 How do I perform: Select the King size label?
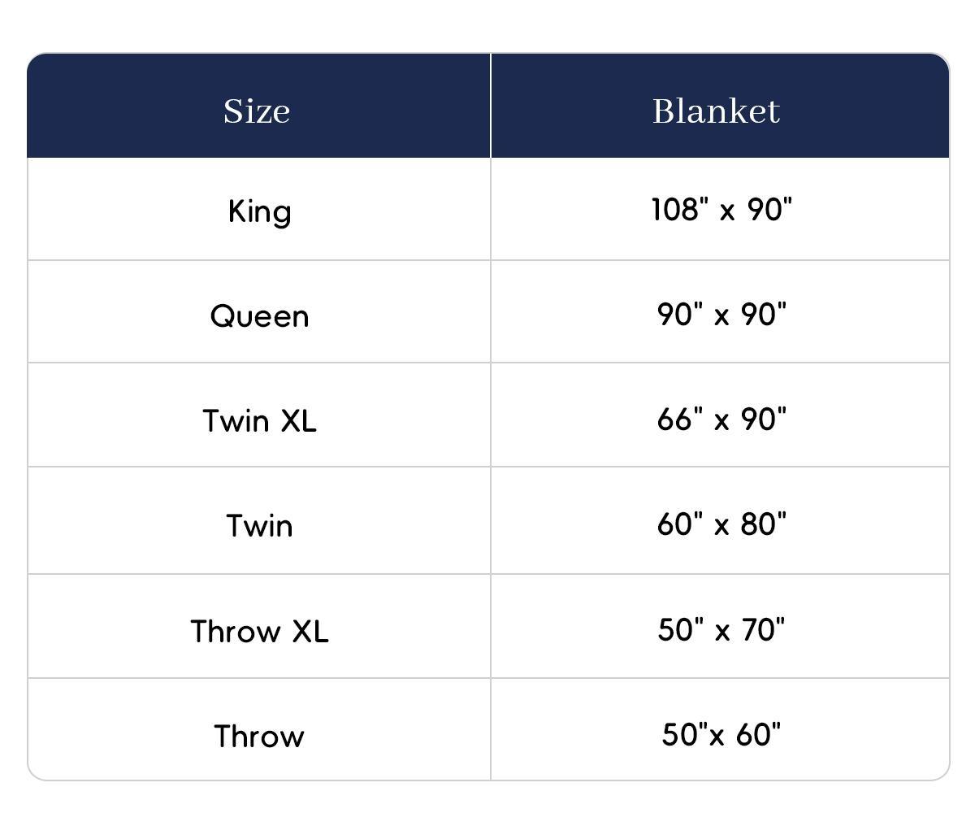tap(259, 211)
